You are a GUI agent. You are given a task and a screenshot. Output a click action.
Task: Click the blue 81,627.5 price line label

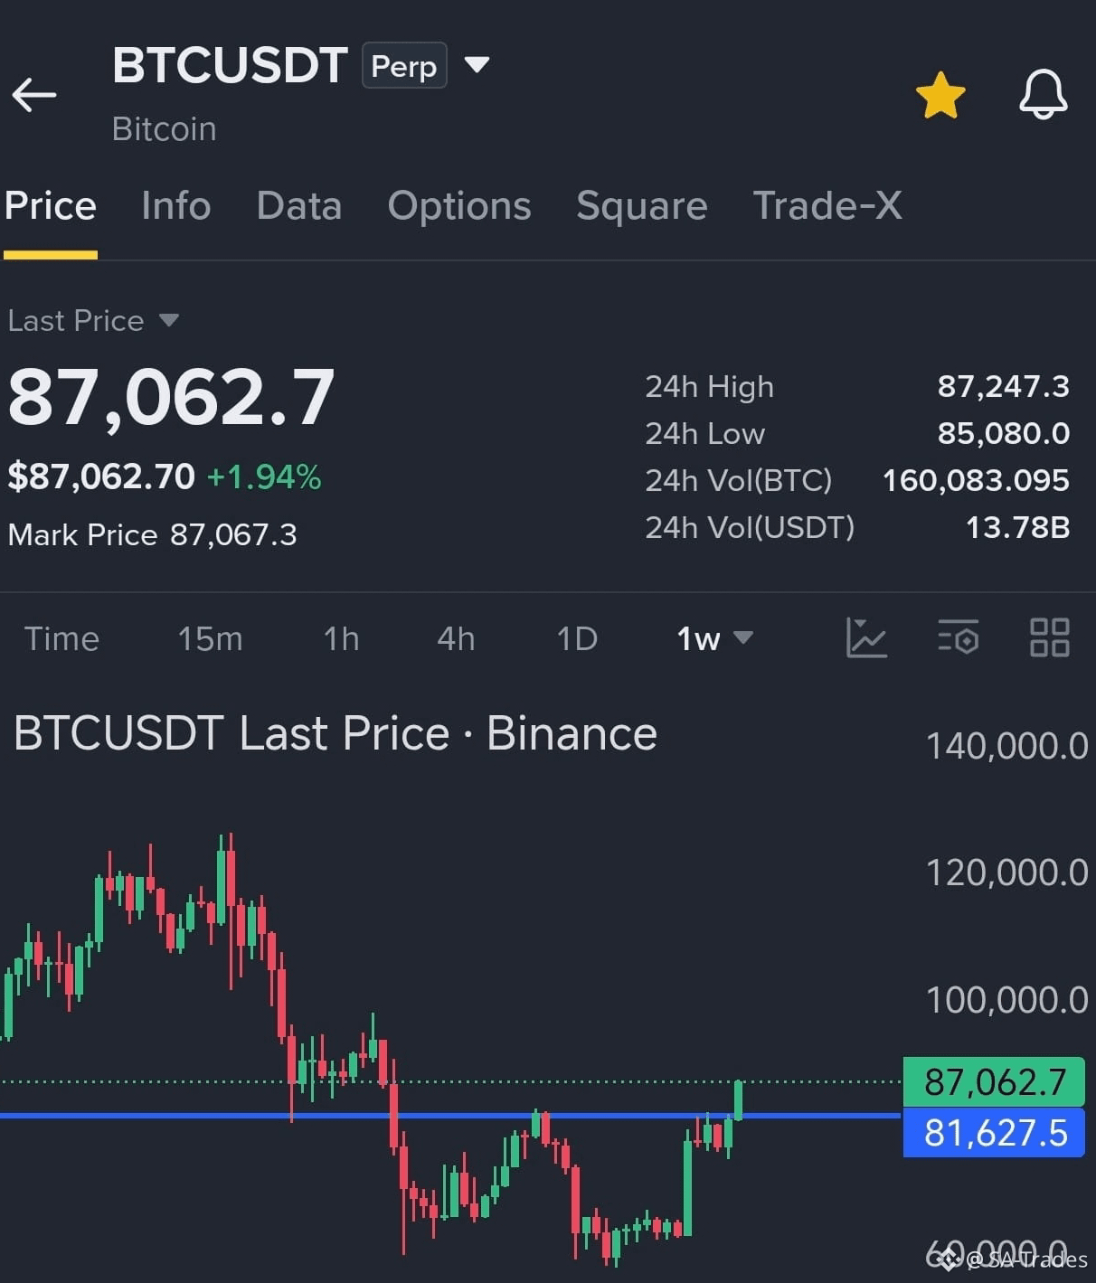pos(994,1133)
